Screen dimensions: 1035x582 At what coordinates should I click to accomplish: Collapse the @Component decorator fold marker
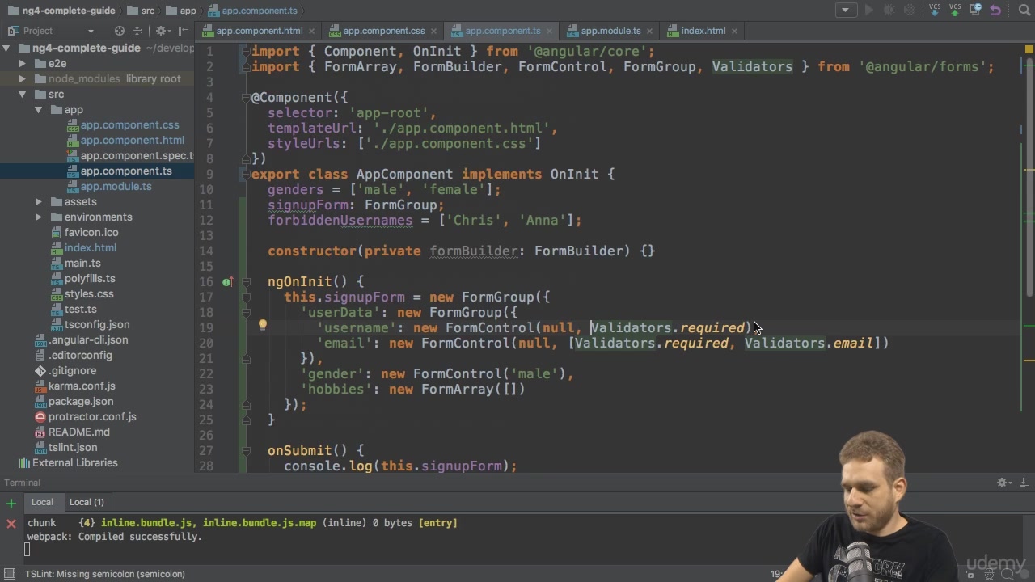point(245,97)
